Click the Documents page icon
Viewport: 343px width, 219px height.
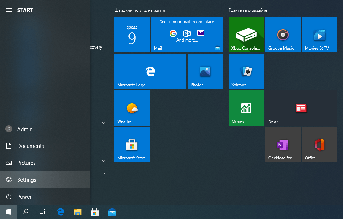click(8, 146)
